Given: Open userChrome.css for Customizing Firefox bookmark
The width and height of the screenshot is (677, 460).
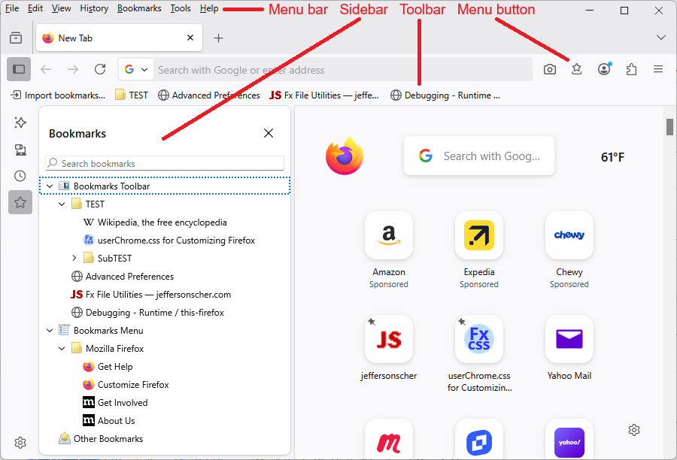Looking at the screenshot, I should click(169, 241).
